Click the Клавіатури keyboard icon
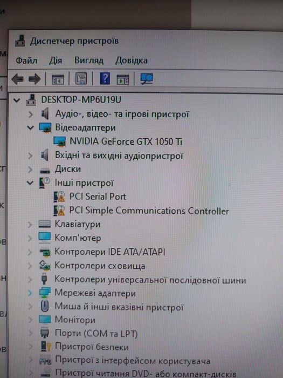This screenshot has height=378, width=283. [45, 224]
